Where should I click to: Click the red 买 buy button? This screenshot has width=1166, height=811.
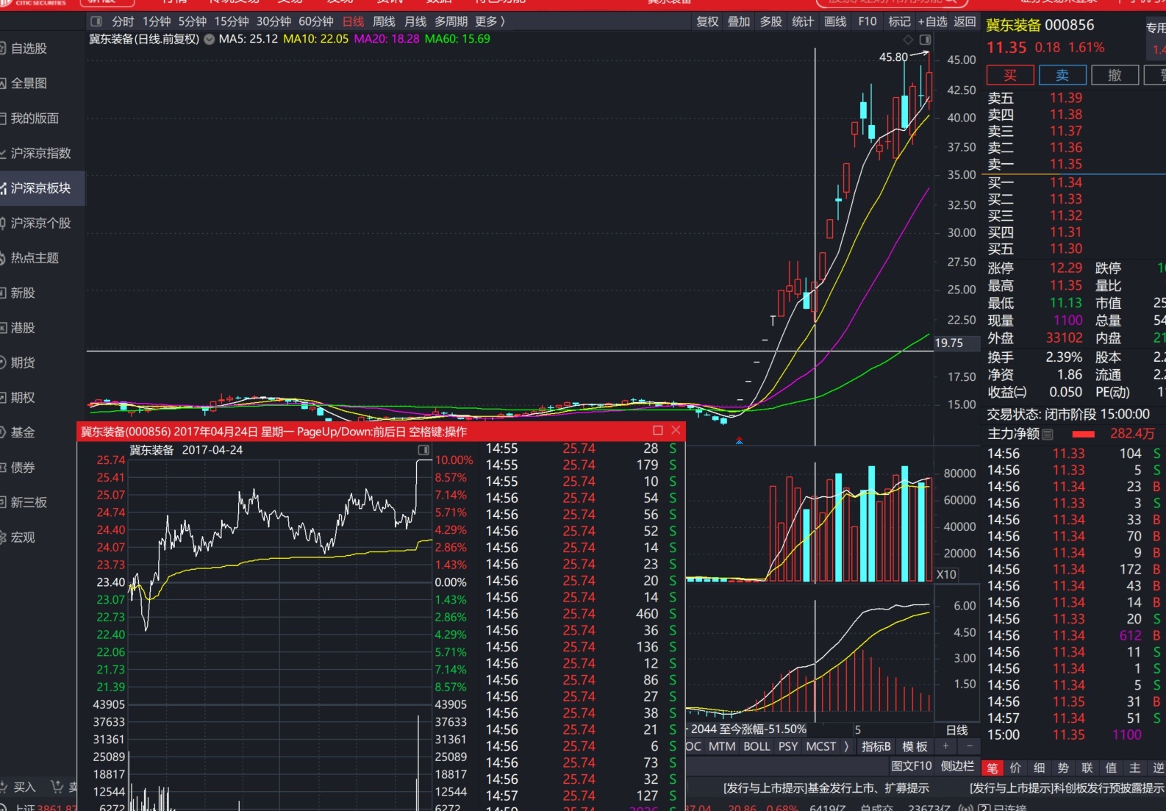pyautogui.click(x=1010, y=75)
